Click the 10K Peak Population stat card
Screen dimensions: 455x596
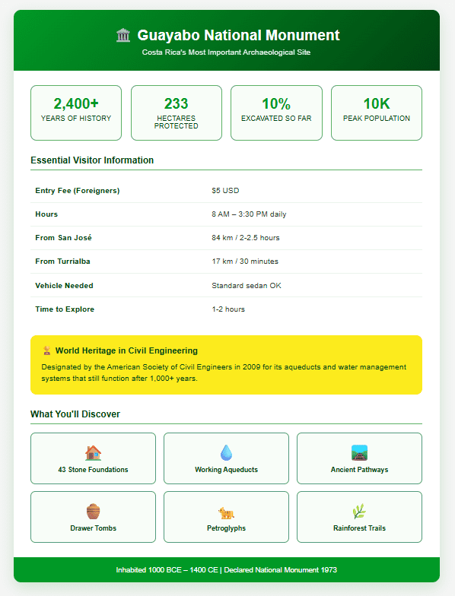click(x=377, y=113)
